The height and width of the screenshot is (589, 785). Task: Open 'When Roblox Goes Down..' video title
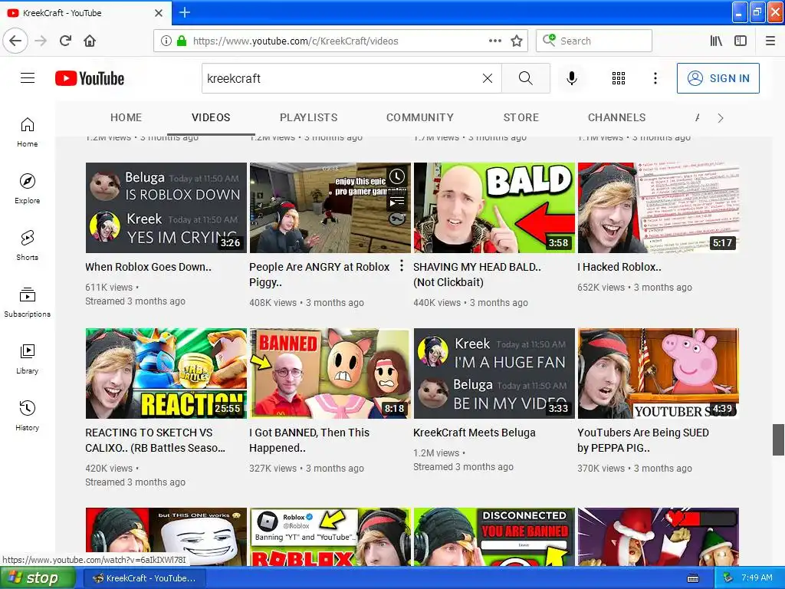[x=148, y=267]
